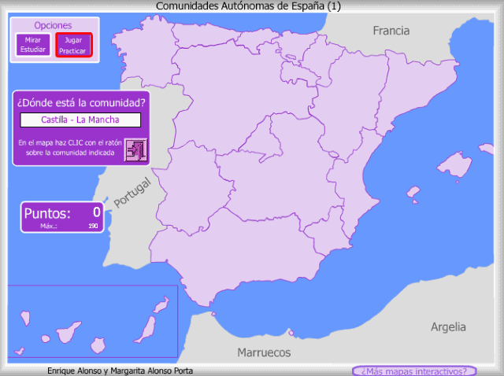Image resolution: width=504 pixels, height=376 pixels.
Task: Click the exit door icon in question panel
Action: (x=135, y=150)
